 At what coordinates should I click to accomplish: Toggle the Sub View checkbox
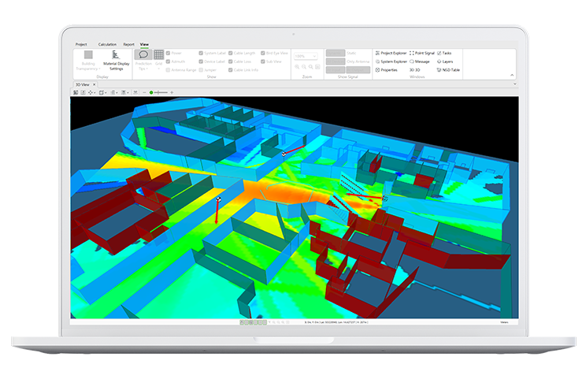[263, 61]
